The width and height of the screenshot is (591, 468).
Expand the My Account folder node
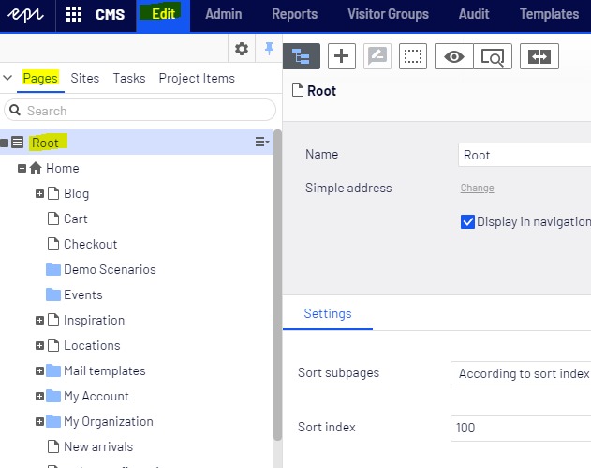(39, 397)
